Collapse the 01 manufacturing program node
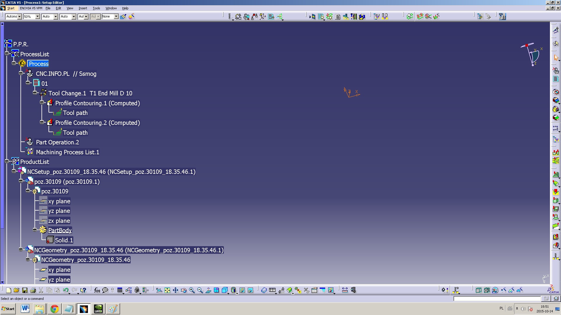This screenshot has height=315, width=561. (28, 83)
